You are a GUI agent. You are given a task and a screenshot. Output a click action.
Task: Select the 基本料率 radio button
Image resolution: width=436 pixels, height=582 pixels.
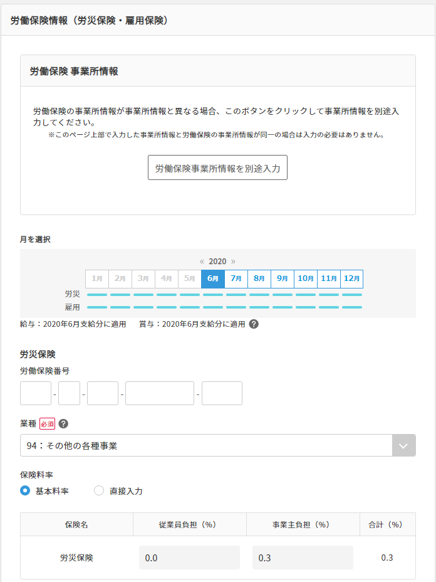[26, 490]
